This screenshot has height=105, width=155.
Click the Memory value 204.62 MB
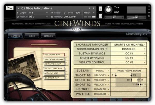pyautogui.click(x=70, y=17)
